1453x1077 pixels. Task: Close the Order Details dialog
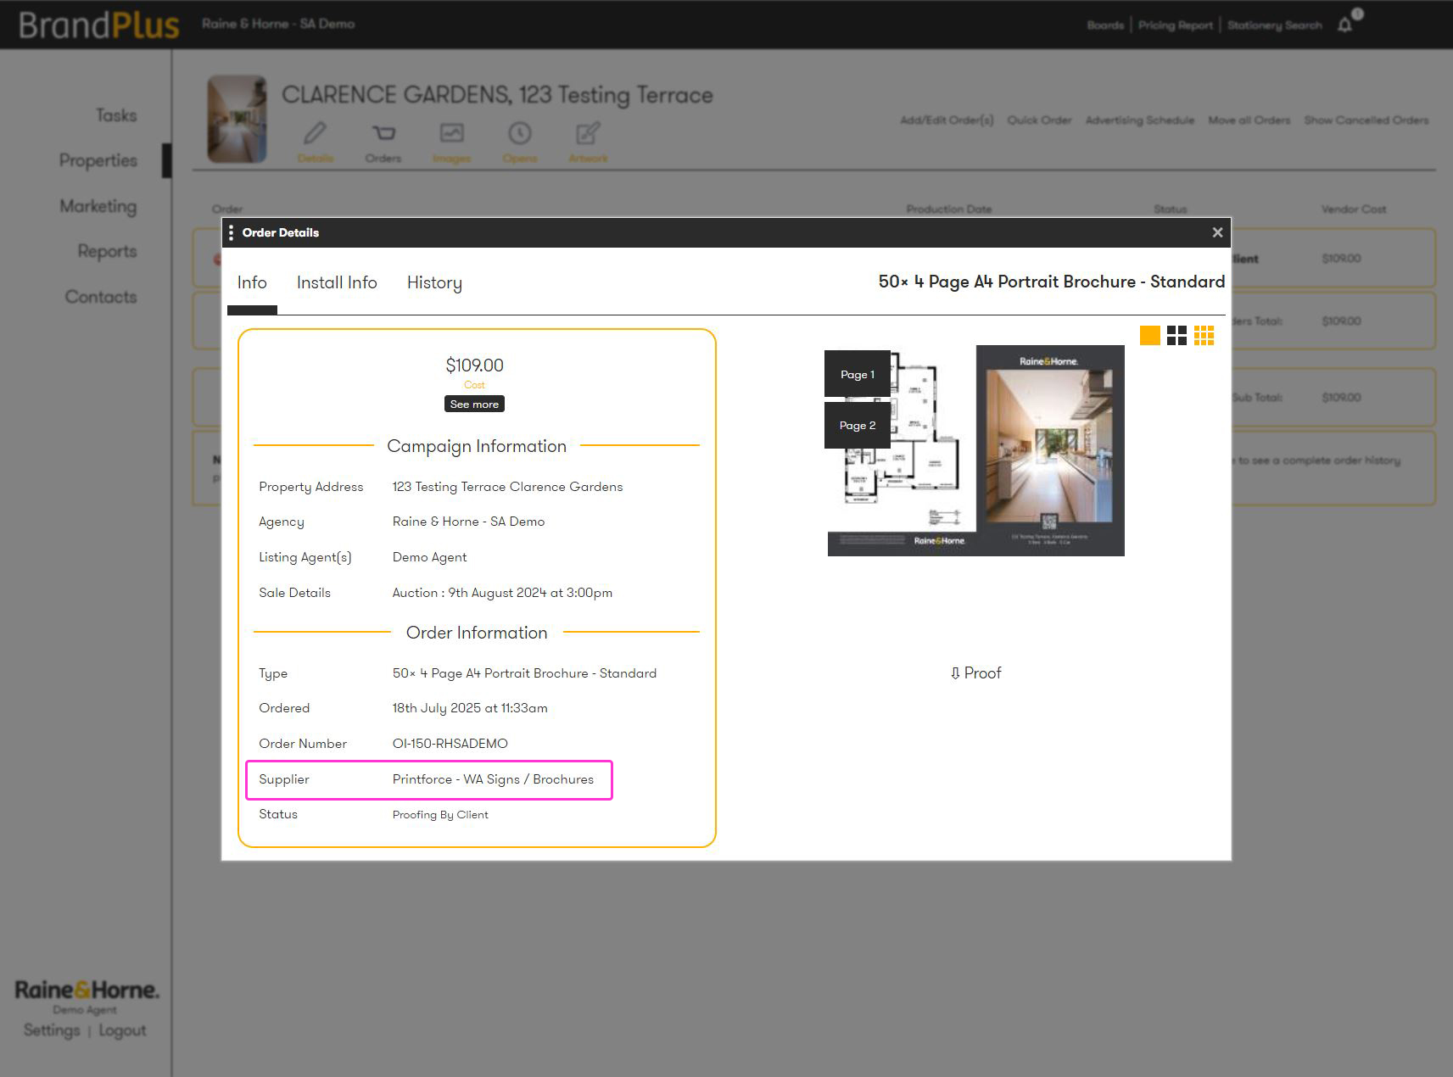(x=1217, y=232)
